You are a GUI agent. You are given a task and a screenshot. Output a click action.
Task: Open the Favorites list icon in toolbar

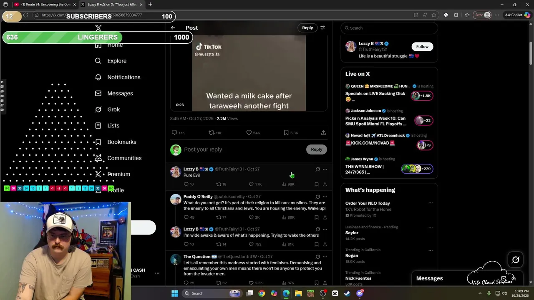tap(467, 15)
